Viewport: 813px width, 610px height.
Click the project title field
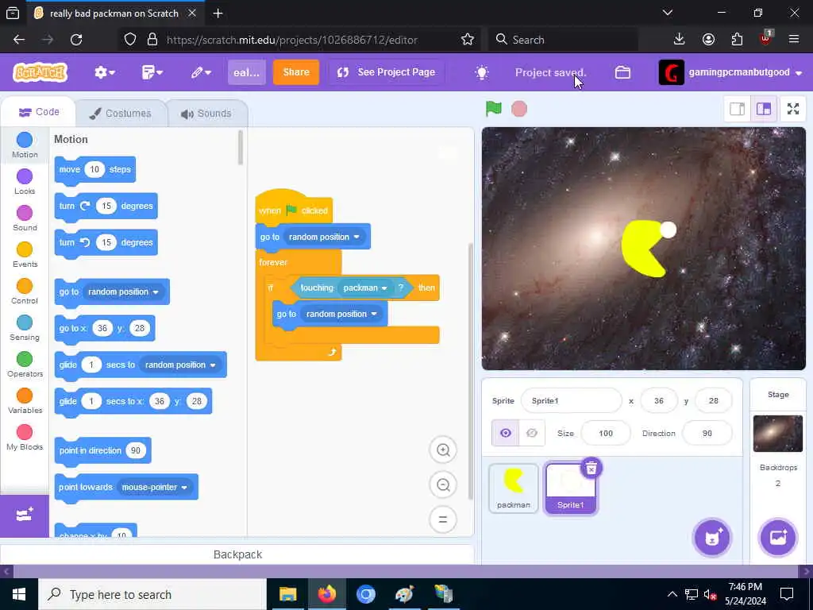[x=247, y=72]
